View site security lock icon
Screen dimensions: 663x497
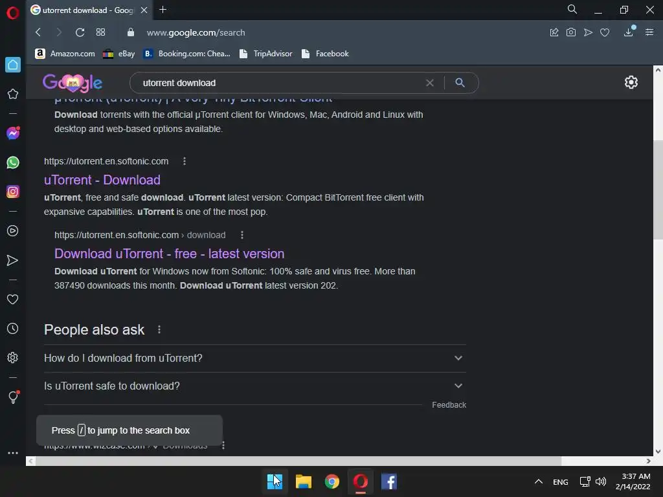pos(131,32)
